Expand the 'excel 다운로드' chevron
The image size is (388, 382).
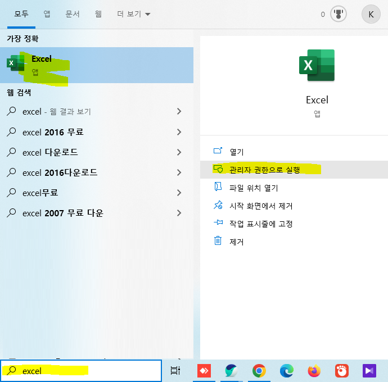click(179, 152)
